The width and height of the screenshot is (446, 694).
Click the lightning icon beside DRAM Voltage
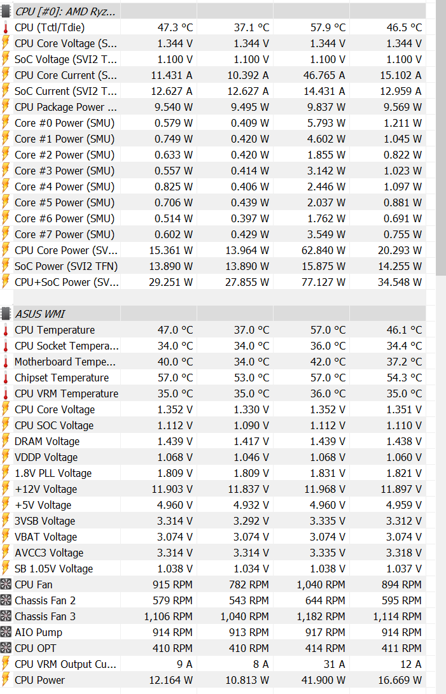click(6, 441)
